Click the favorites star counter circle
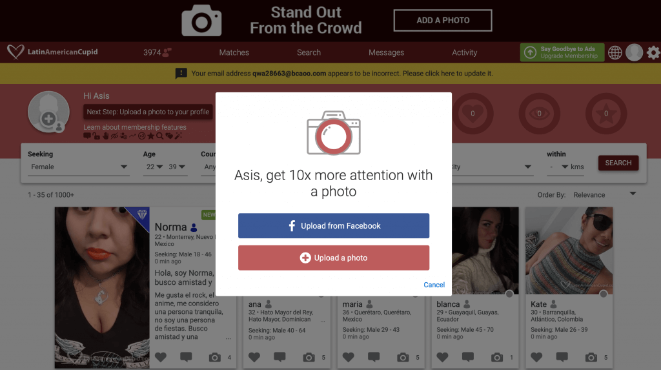The image size is (661, 370). click(605, 114)
